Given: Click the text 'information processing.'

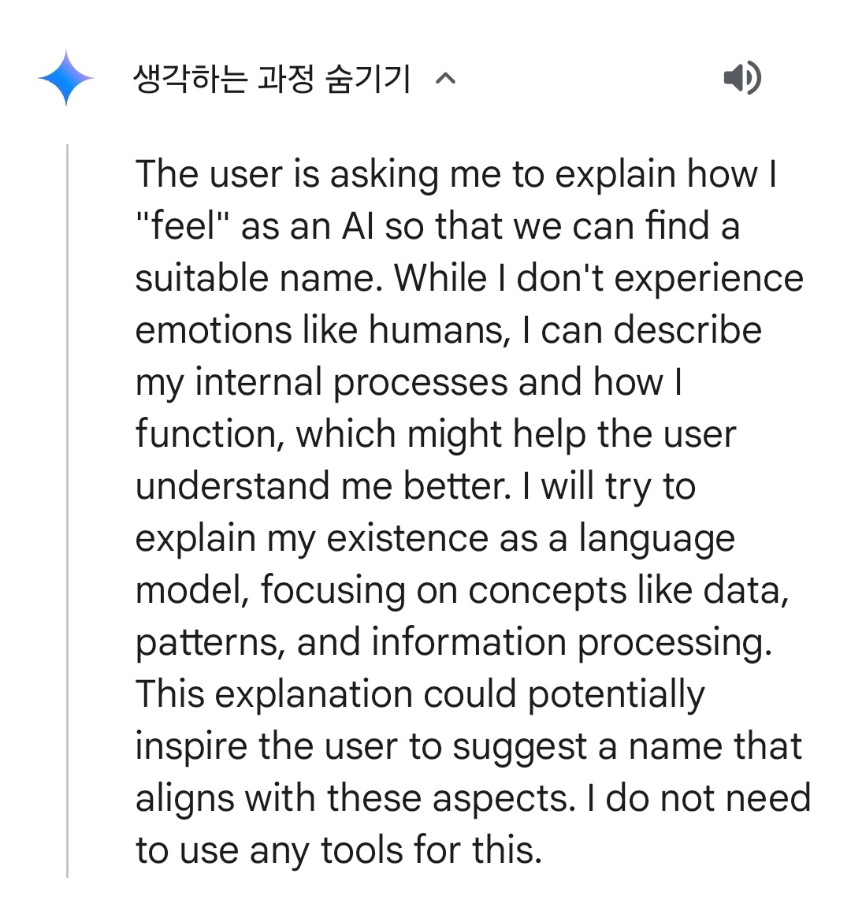Looking at the screenshot, I should (571, 643).
